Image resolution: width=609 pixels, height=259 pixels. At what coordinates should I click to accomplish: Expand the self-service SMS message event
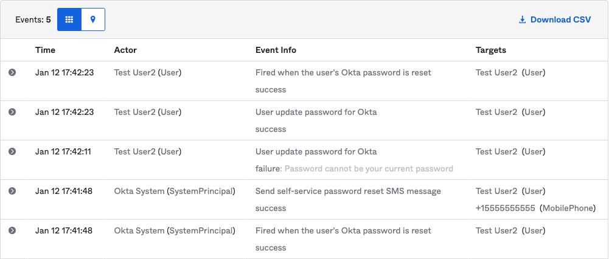tap(12, 191)
